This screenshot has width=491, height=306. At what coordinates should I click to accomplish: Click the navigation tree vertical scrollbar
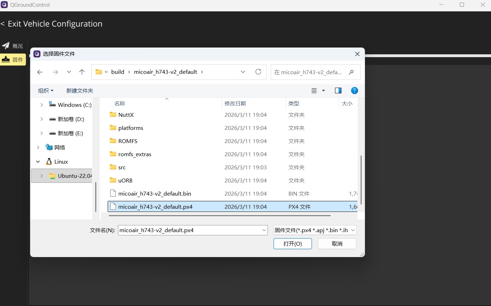(95, 197)
